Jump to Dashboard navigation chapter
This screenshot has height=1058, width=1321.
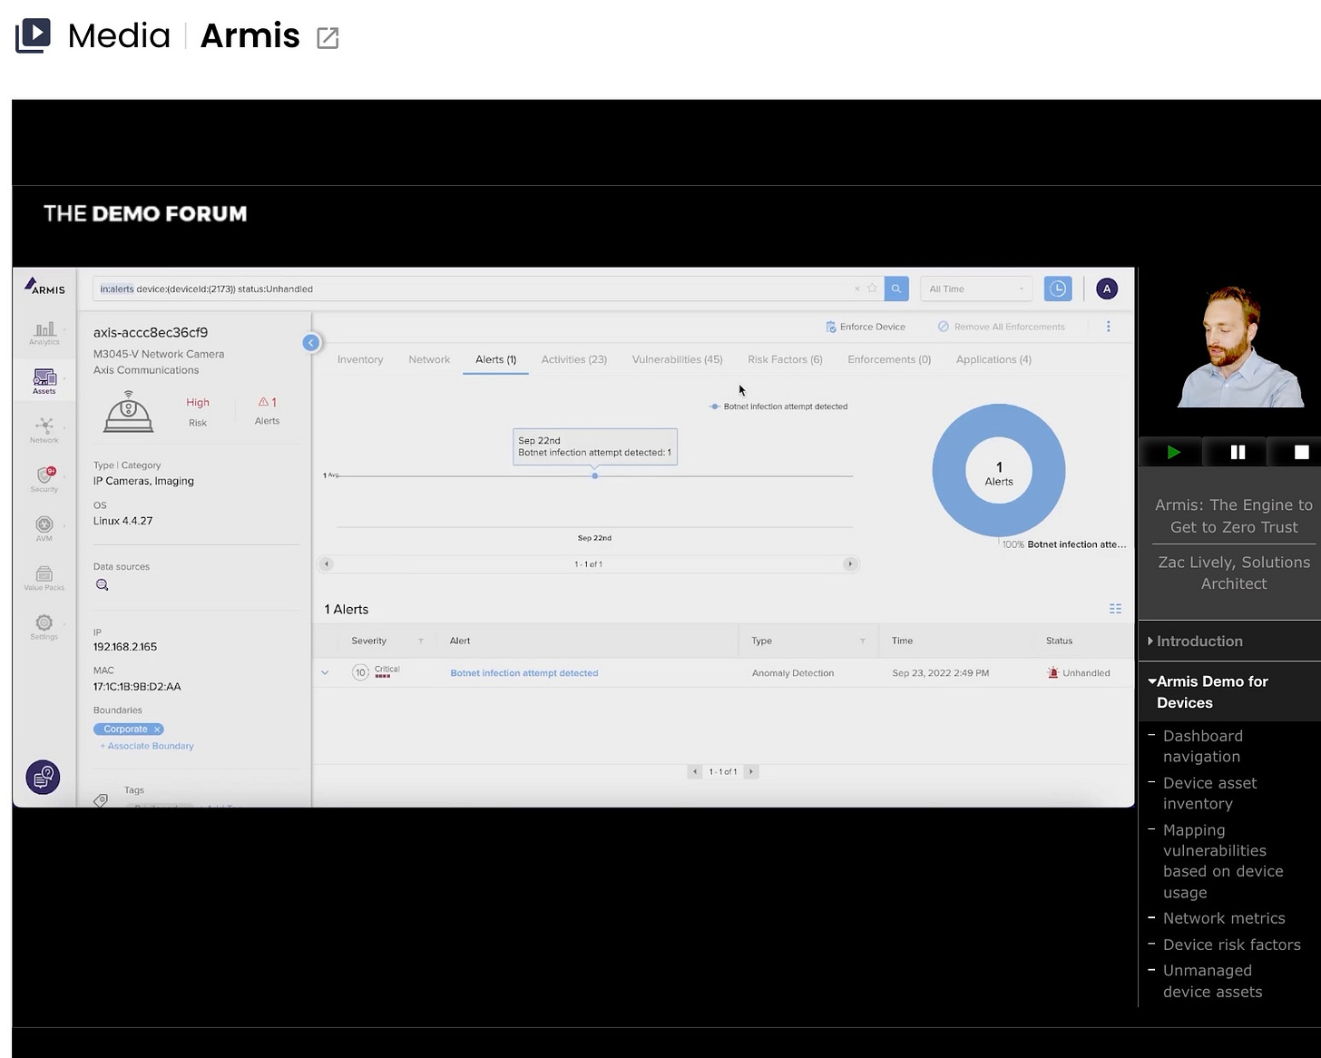[x=1203, y=746]
